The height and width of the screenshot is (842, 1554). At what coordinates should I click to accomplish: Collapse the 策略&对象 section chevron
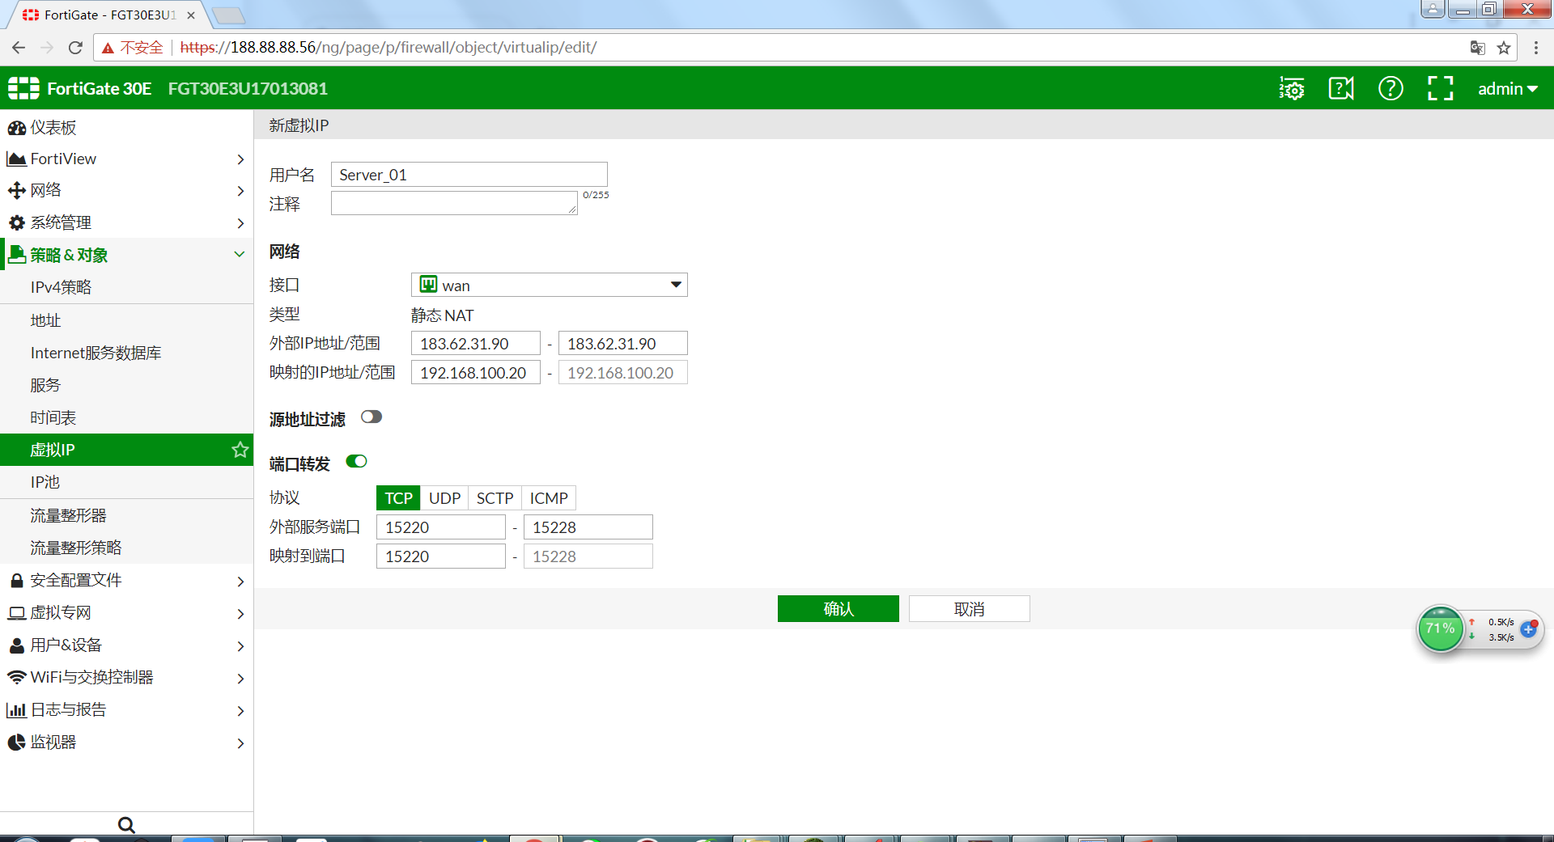pos(240,254)
